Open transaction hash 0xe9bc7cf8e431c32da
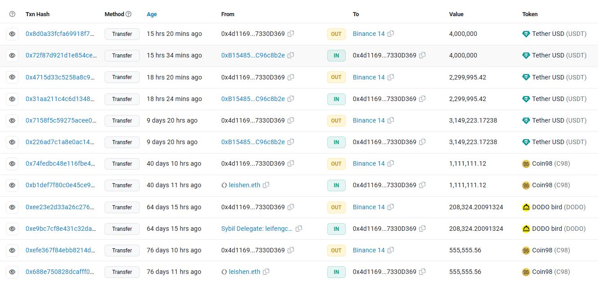 tap(61, 229)
